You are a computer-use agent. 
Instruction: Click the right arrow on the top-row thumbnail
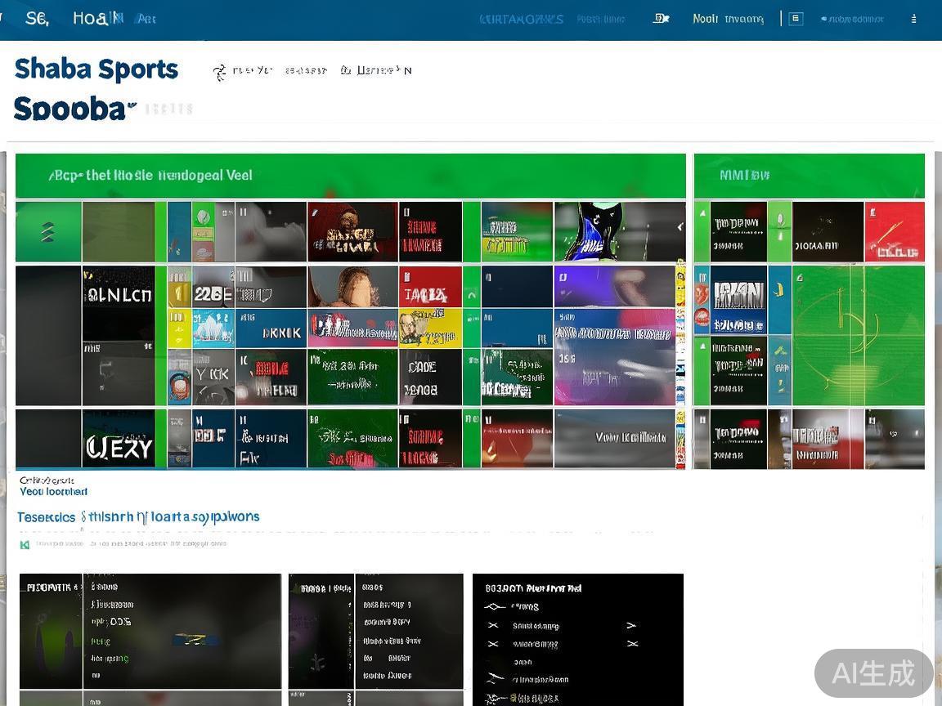coord(680,228)
